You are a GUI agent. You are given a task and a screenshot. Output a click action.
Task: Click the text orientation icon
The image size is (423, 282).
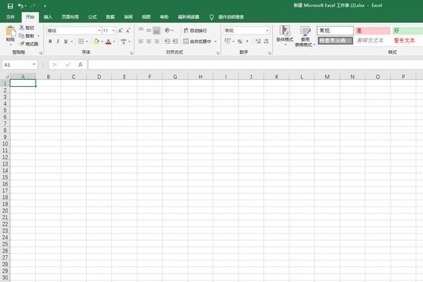click(168, 30)
